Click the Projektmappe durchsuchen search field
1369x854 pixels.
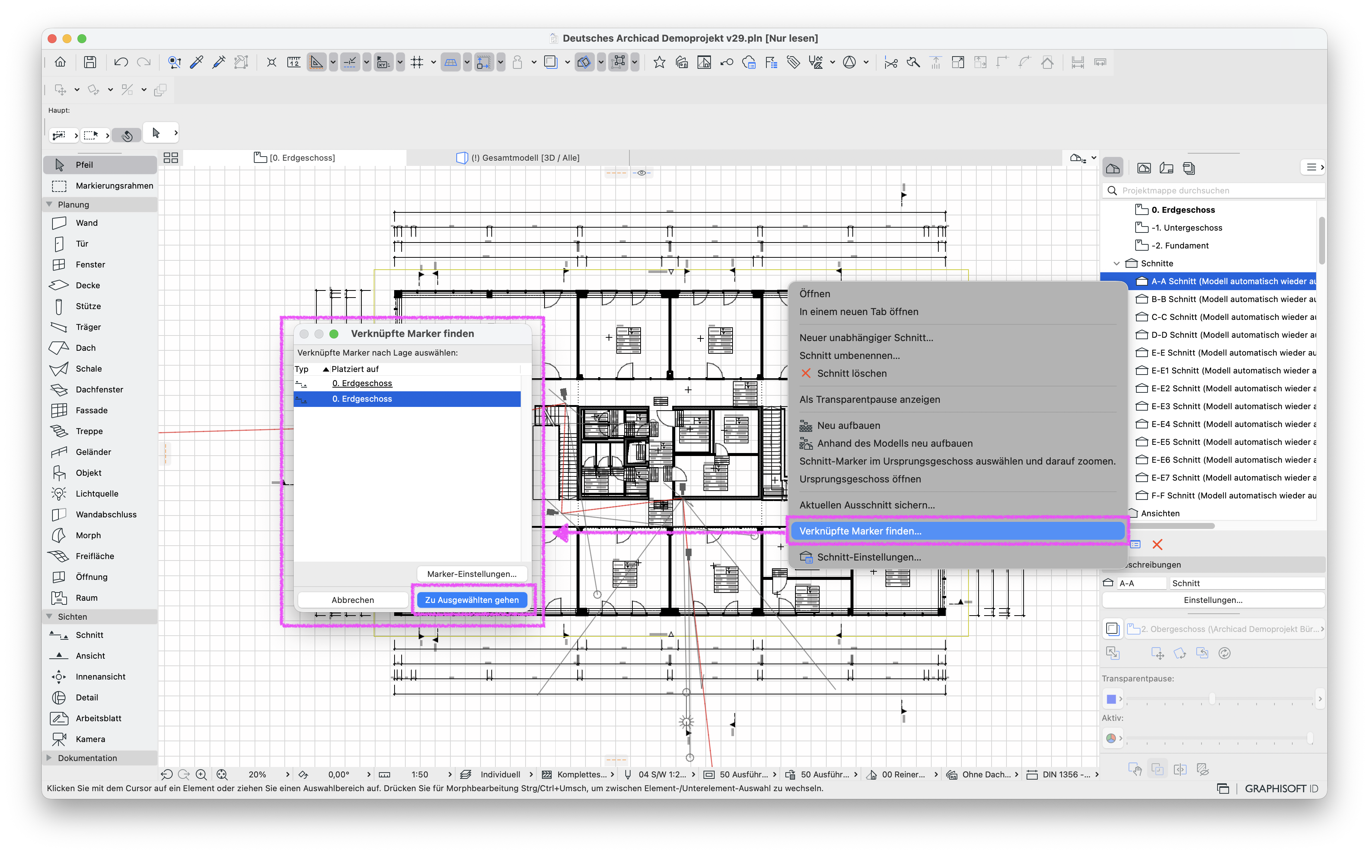1213,191
